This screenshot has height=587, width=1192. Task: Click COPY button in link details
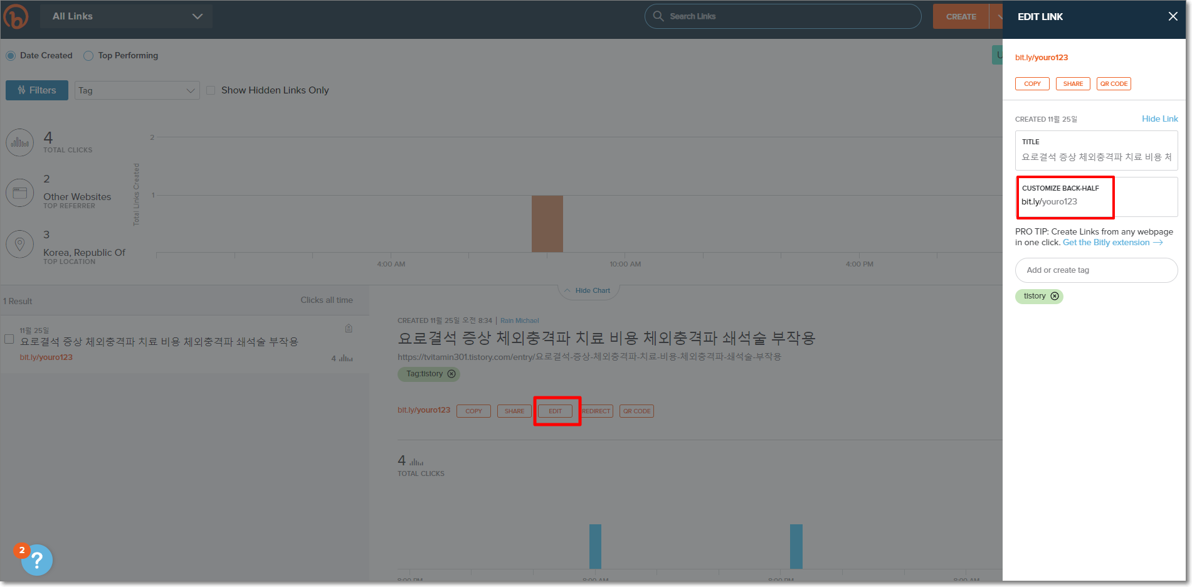pos(474,411)
